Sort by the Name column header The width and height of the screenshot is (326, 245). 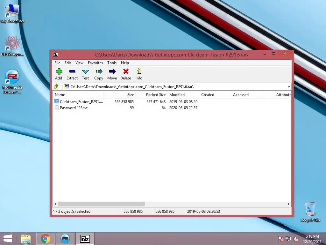(78, 94)
